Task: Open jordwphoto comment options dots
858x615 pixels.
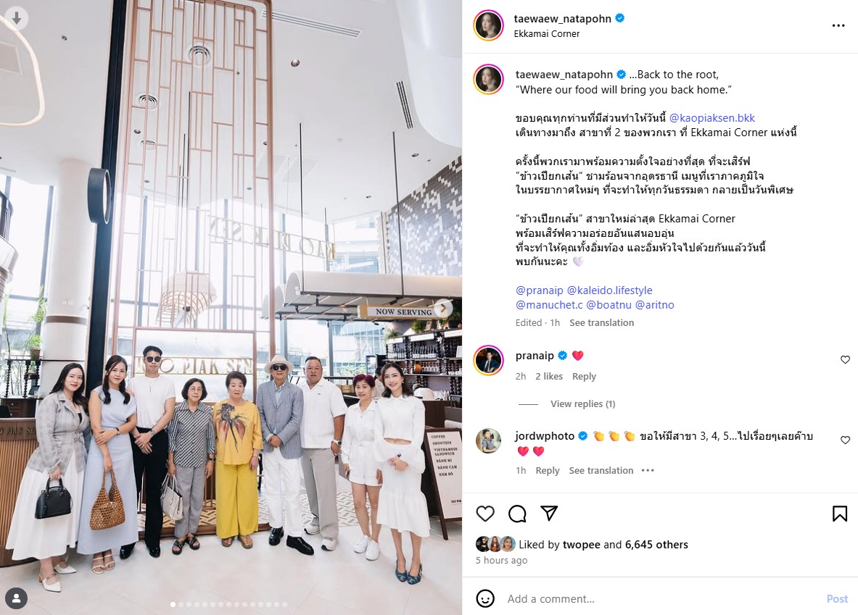Action: pos(648,471)
